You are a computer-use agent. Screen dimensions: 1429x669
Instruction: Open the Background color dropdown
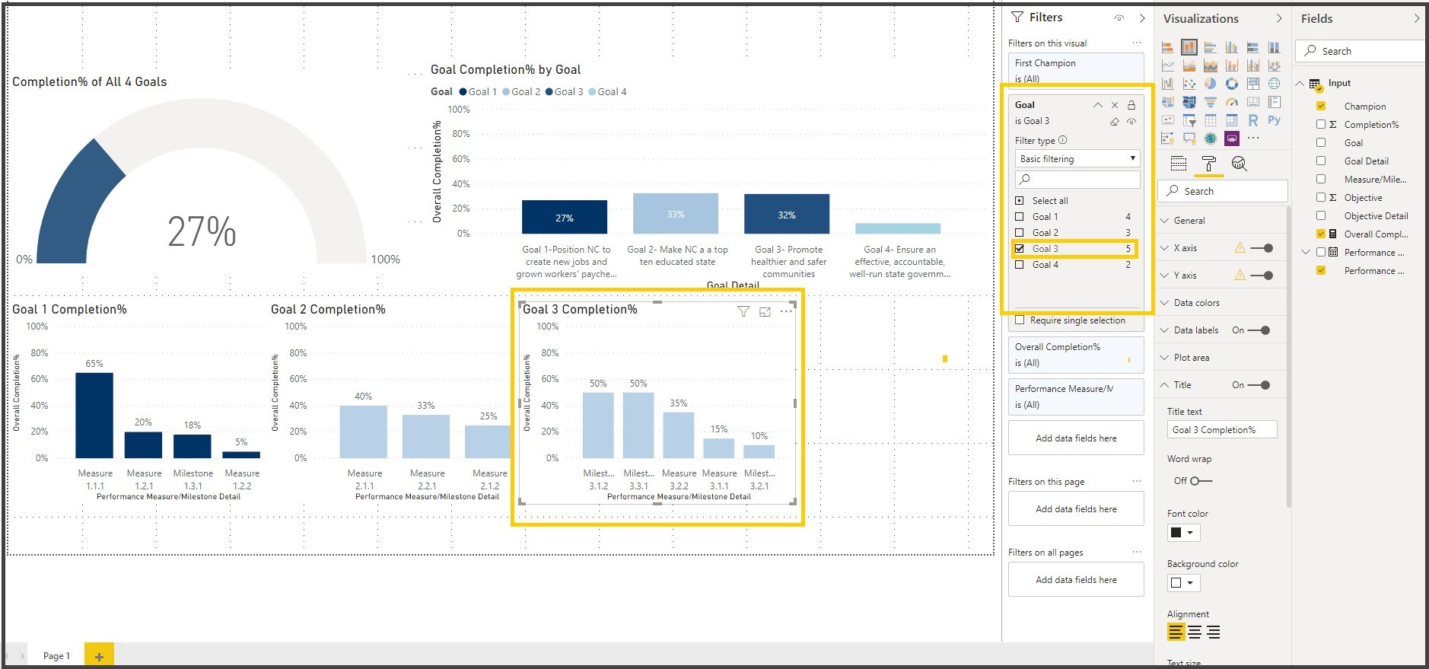pos(1183,583)
